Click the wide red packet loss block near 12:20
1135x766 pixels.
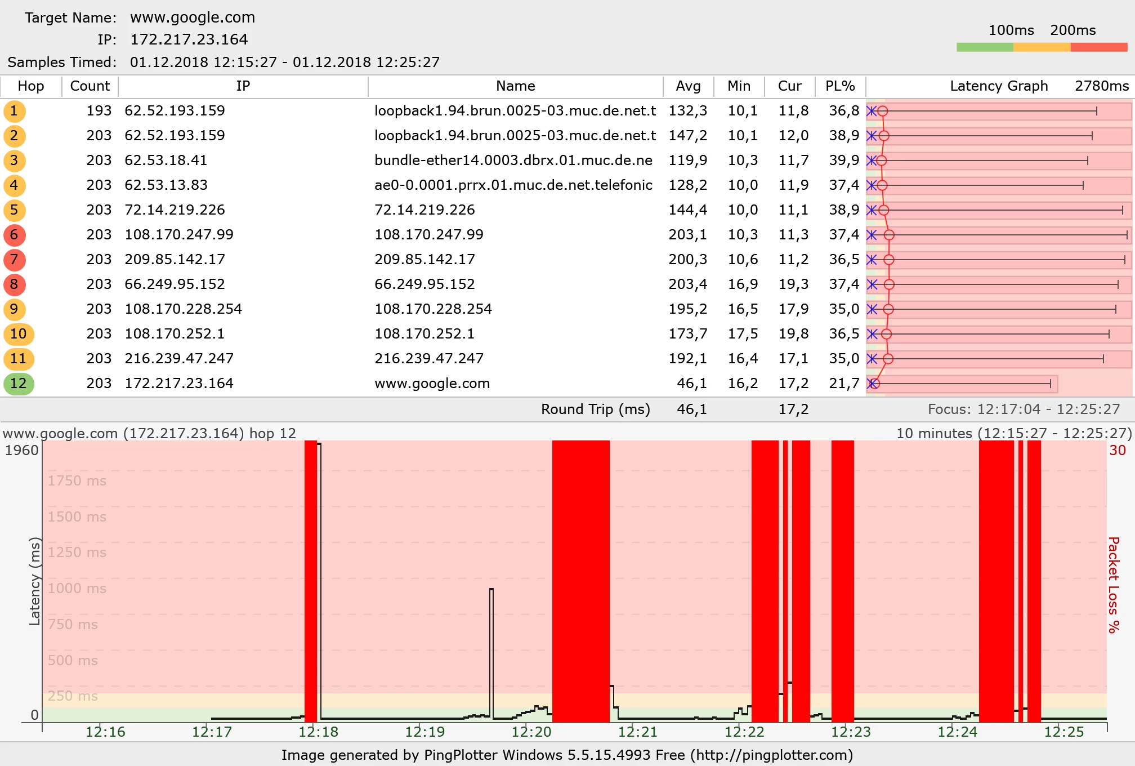580,580
